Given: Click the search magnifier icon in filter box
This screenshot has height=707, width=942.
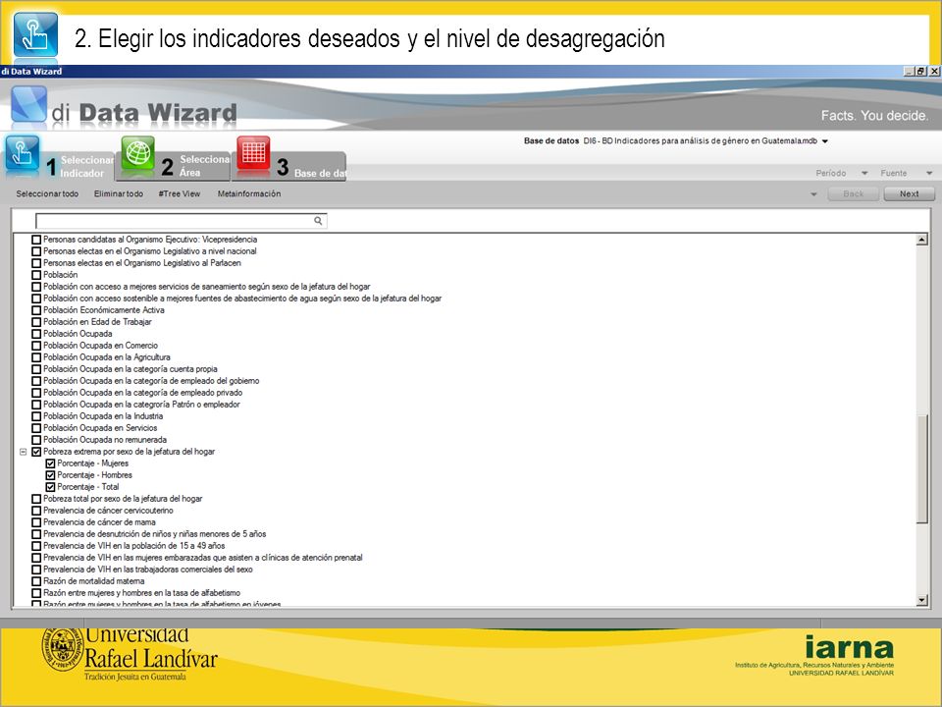Looking at the screenshot, I should (x=318, y=221).
